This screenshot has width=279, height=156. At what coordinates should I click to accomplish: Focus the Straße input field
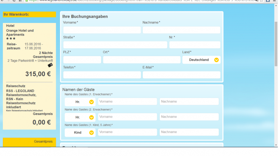[115, 45]
